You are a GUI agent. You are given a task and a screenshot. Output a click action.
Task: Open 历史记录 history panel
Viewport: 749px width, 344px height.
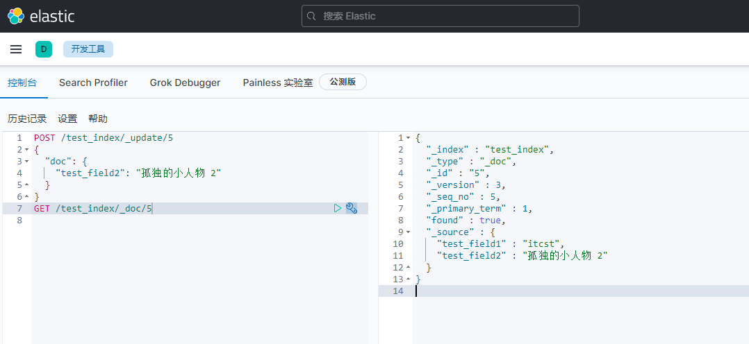(x=27, y=119)
